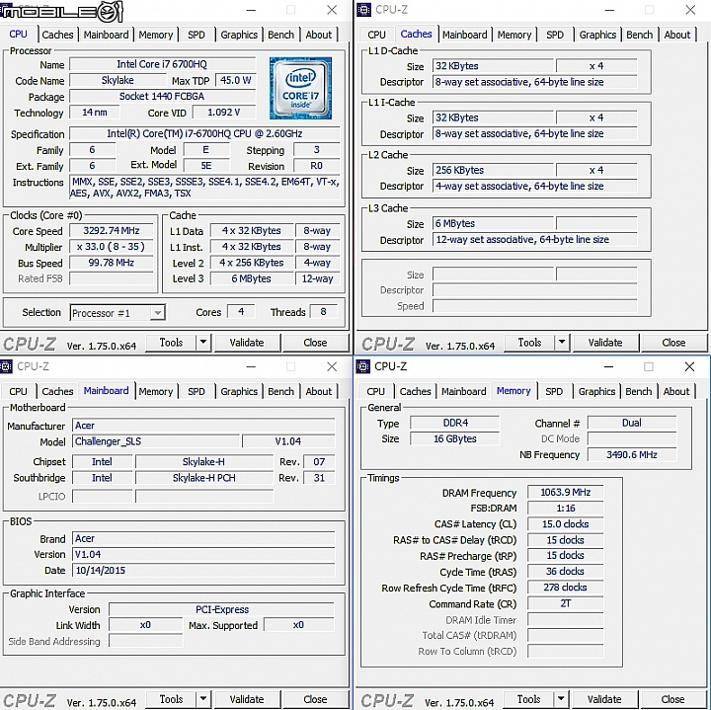This screenshot has width=711, height=710.
Task: Click the Intel Core i7 logo badge
Action: 300,88
